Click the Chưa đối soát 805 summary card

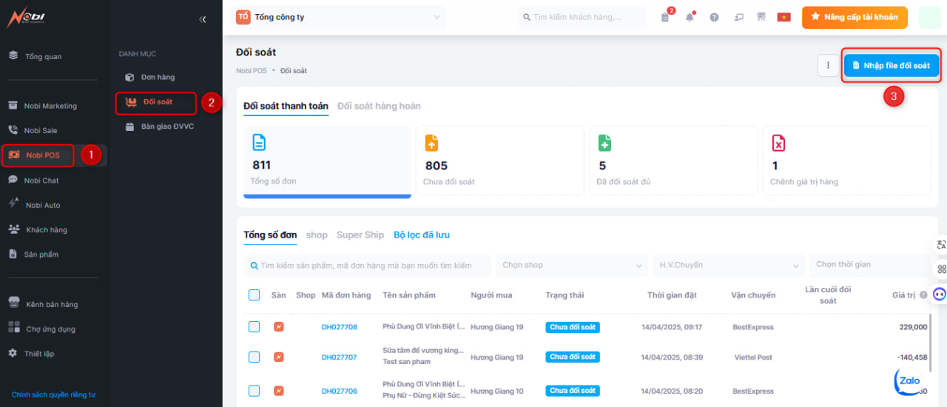pos(499,161)
